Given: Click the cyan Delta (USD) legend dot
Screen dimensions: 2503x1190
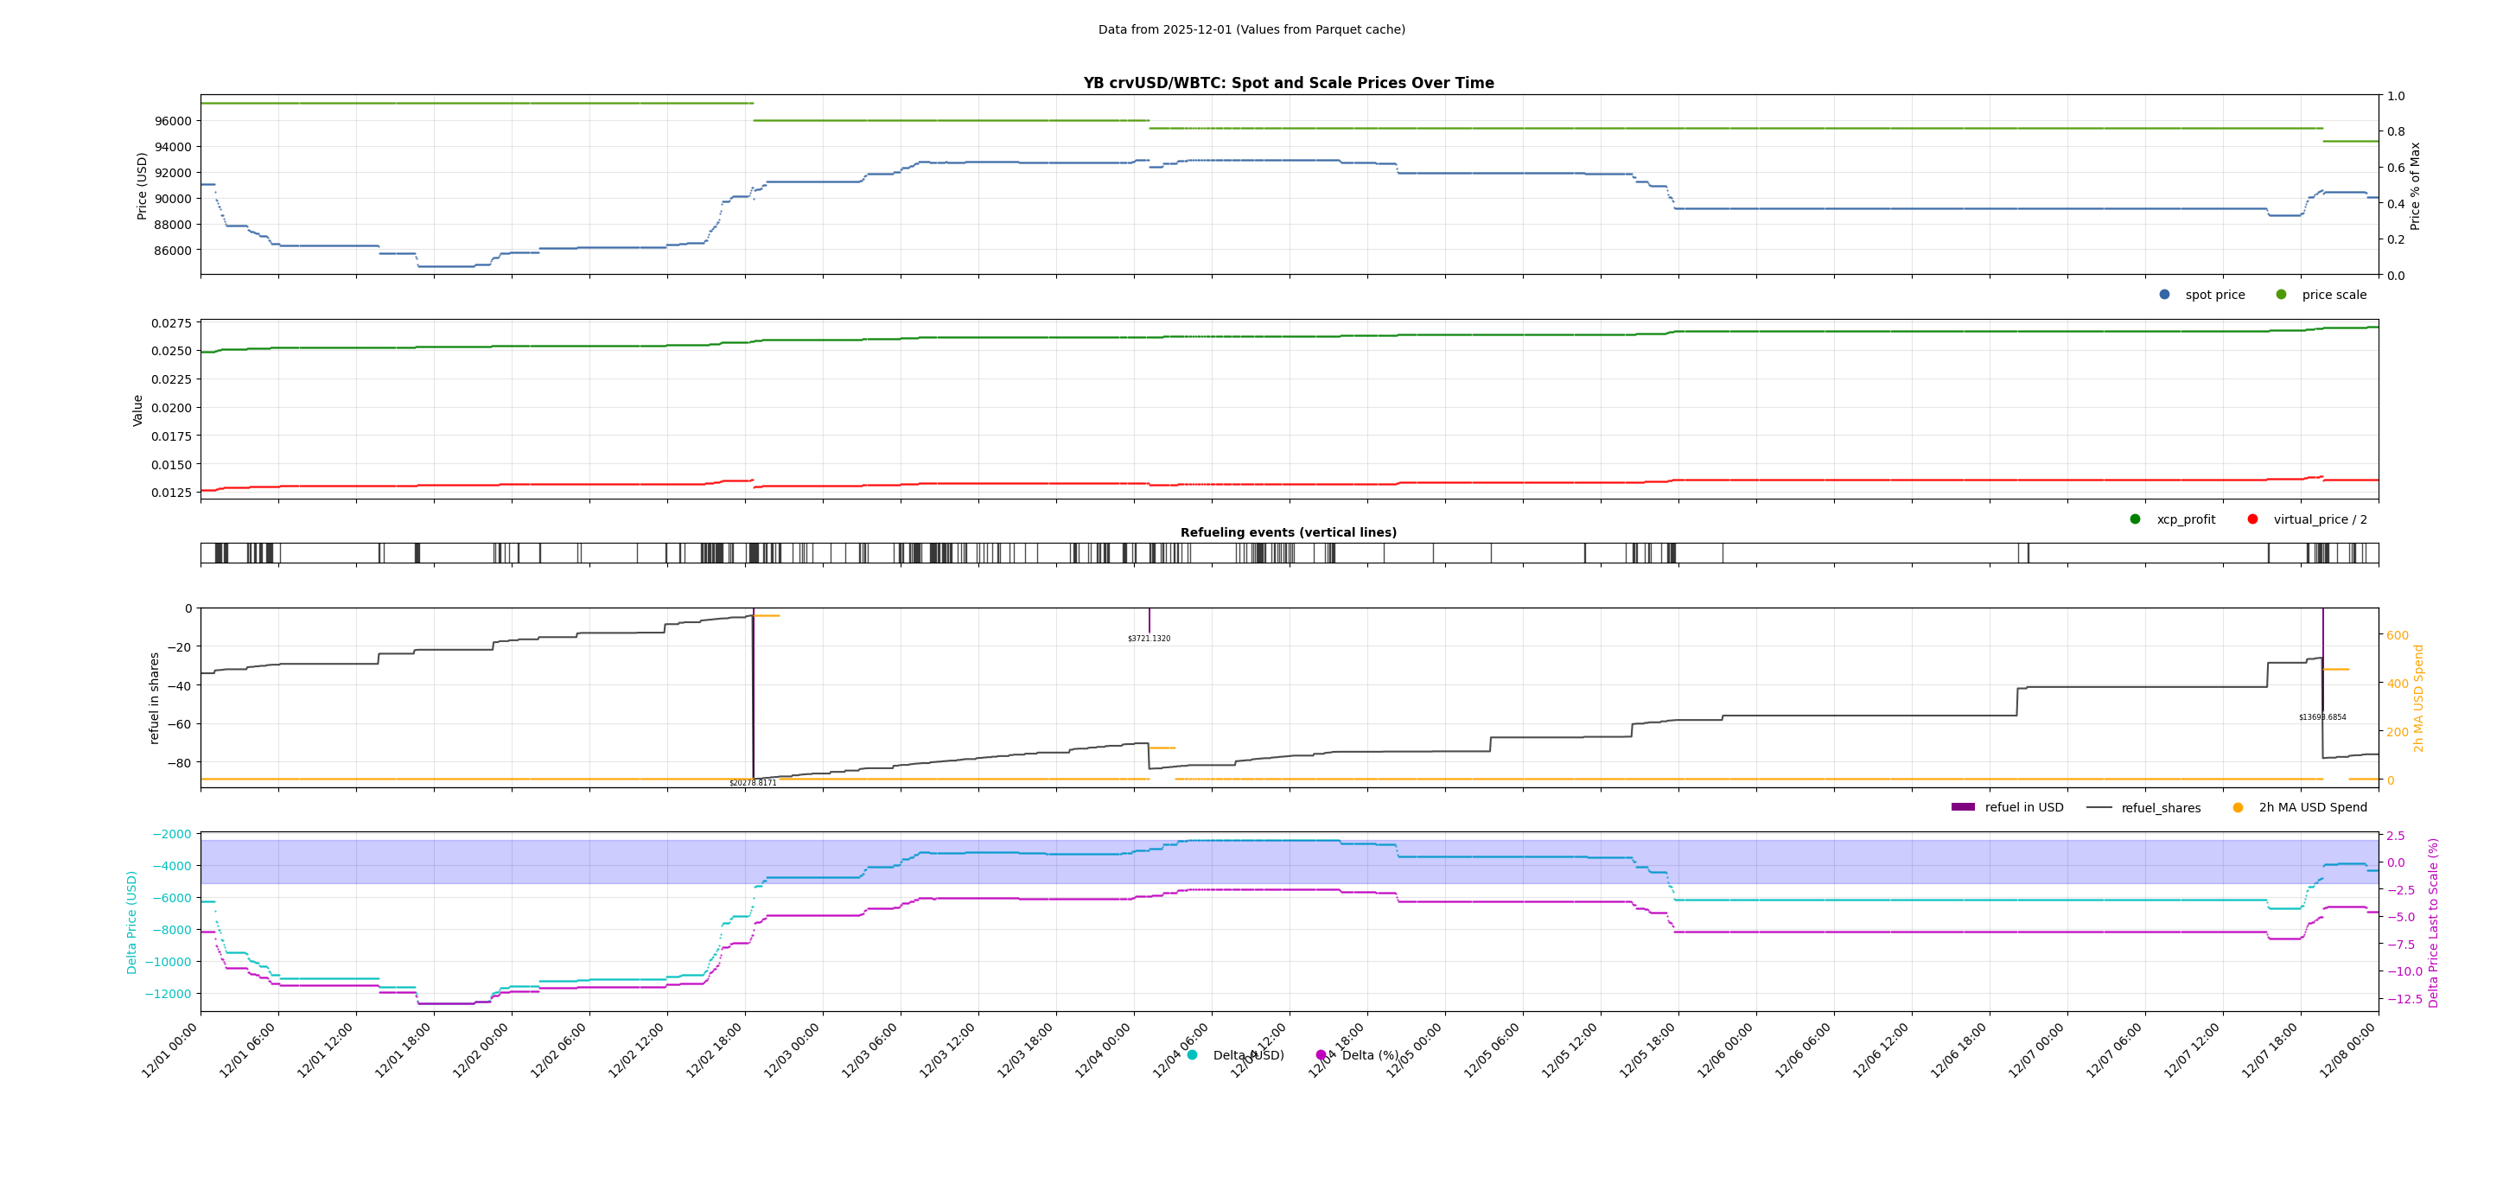Looking at the screenshot, I should tap(1192, 1055).
